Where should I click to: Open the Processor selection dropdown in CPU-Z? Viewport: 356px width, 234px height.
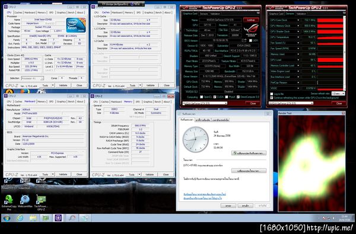pyautogui.click(x=33, y=78)
